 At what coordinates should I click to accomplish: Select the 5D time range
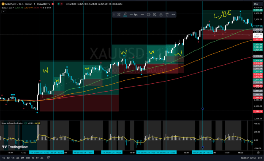[x=8, y=158]
